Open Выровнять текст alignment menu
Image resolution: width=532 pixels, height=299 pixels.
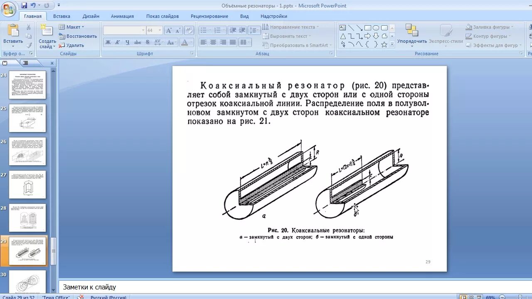coord(287,36)
